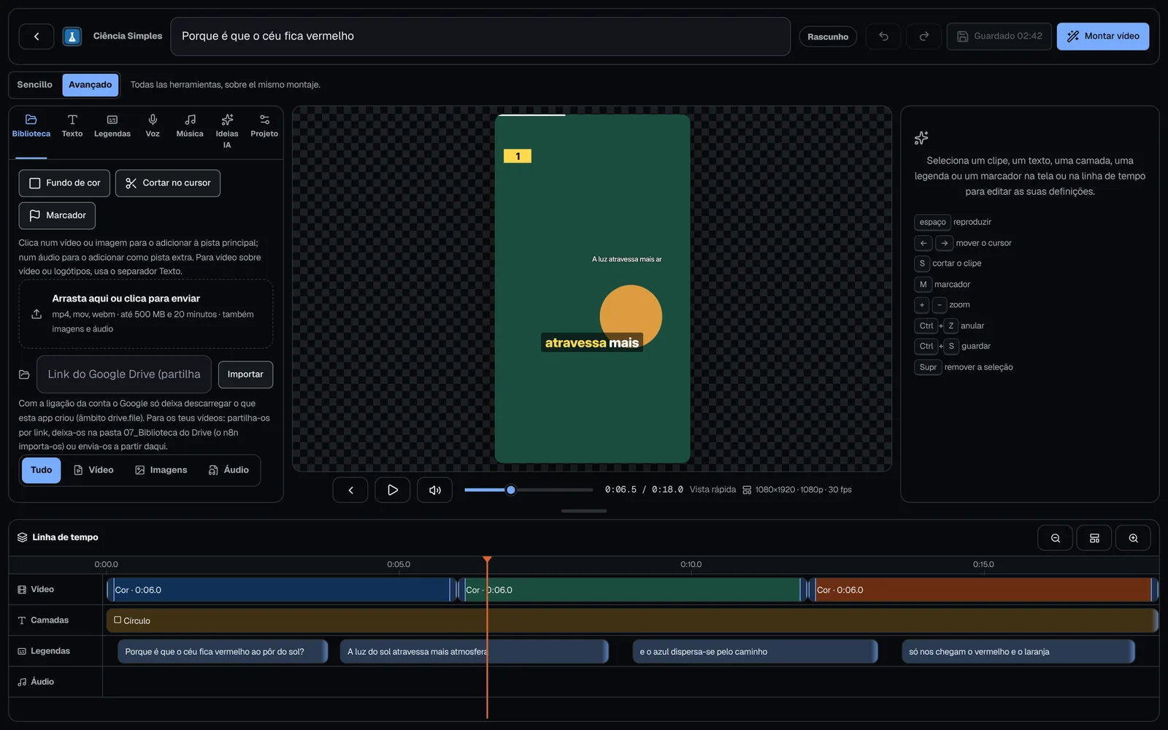The height and width of the screenshot is (730, 1168).
Task: Click Vista rápida label
Action: pyautogui.click(x=712, y=490)
